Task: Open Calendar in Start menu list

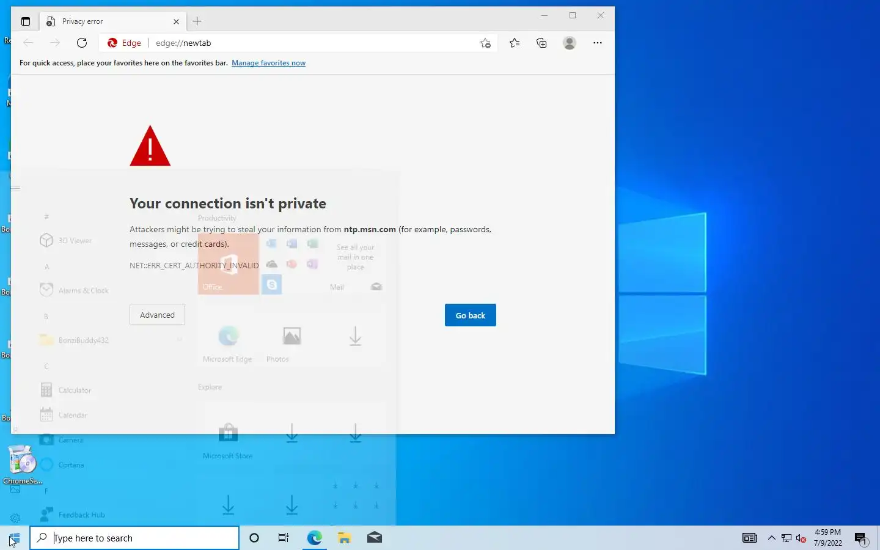Action: point(72,415)
